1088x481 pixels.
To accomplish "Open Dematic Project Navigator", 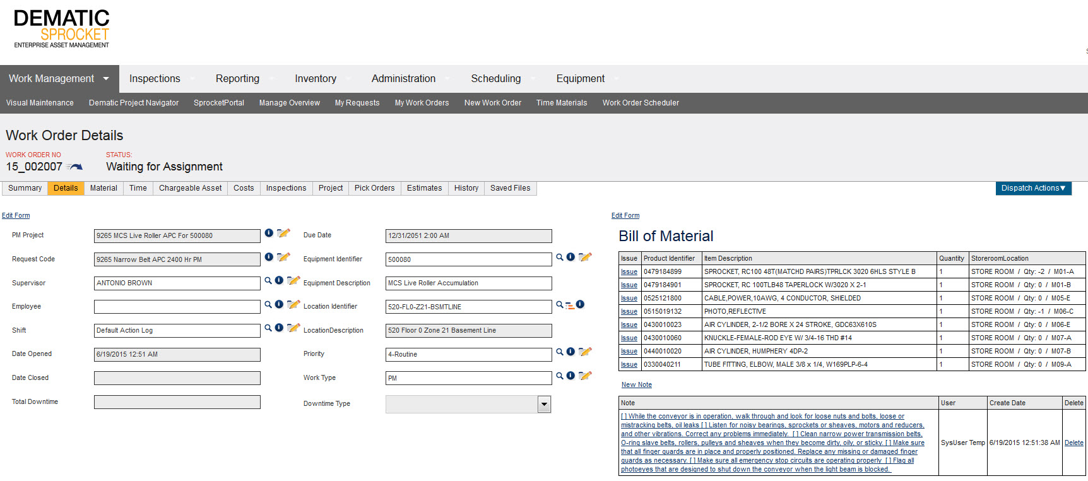I will click(134, 103).
